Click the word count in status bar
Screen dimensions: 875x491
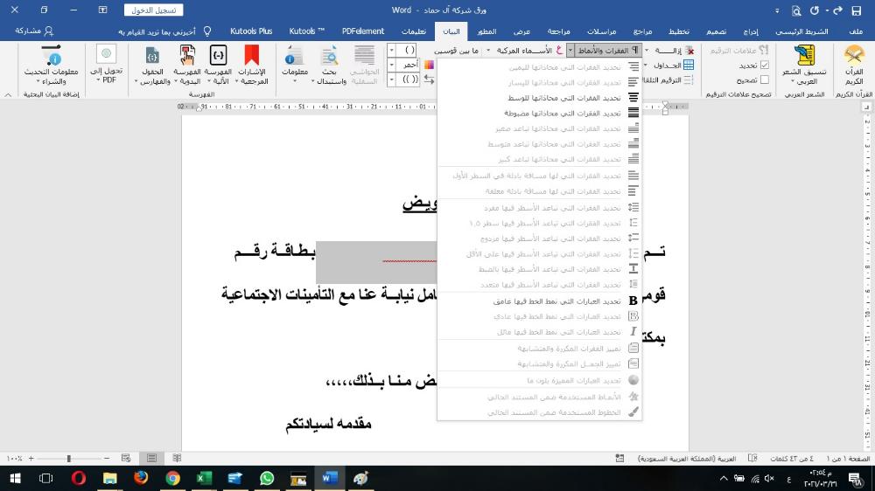click(792, 458)
